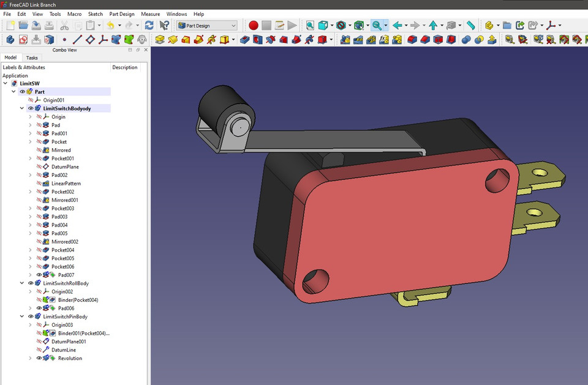Collapse the LimitSwitchBodyody tree node
Screen dimensions: 588x385
pyautogui.click(x=21, y=108)
